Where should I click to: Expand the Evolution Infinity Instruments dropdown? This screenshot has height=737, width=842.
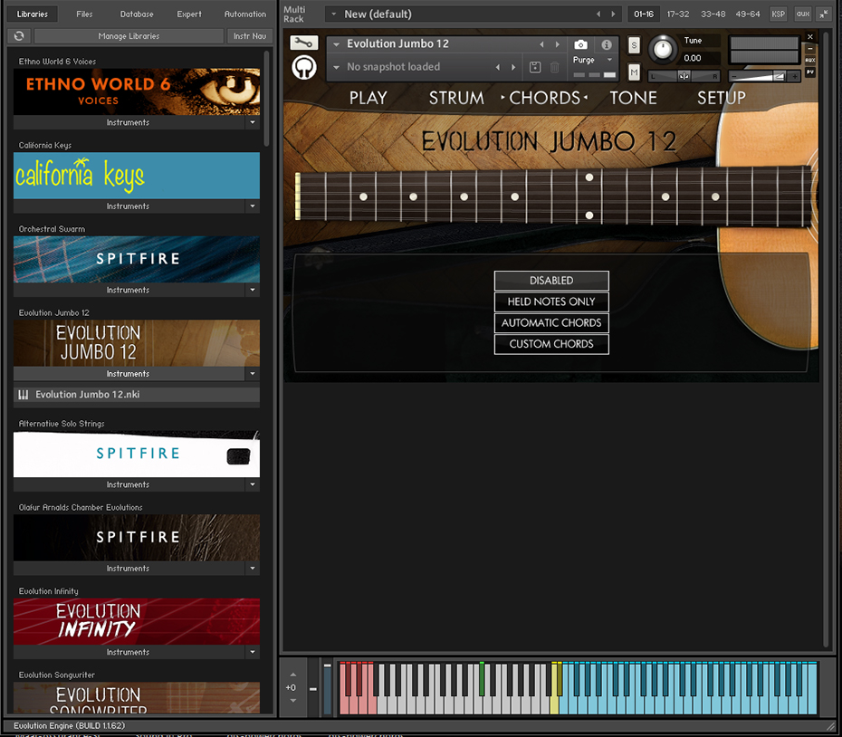coord(253,652)
